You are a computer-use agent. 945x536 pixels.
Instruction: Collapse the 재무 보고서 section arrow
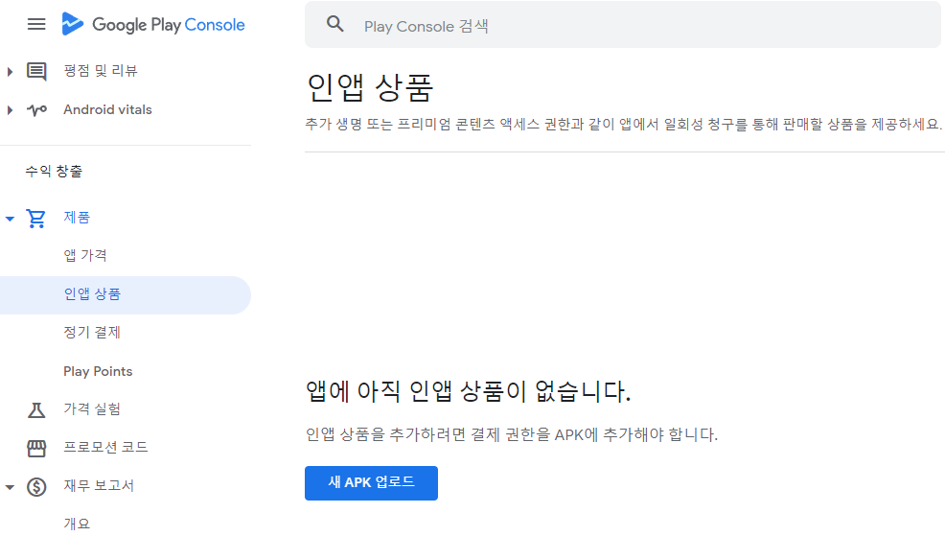[x=10, y=487]
